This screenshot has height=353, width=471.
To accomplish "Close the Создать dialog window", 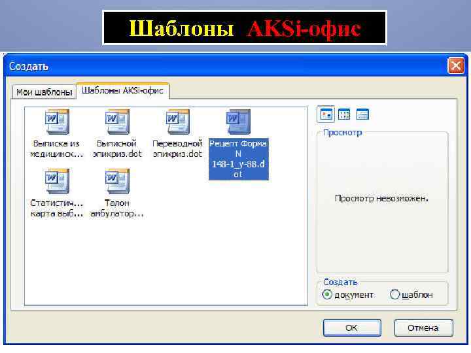I will click(456, 65).
